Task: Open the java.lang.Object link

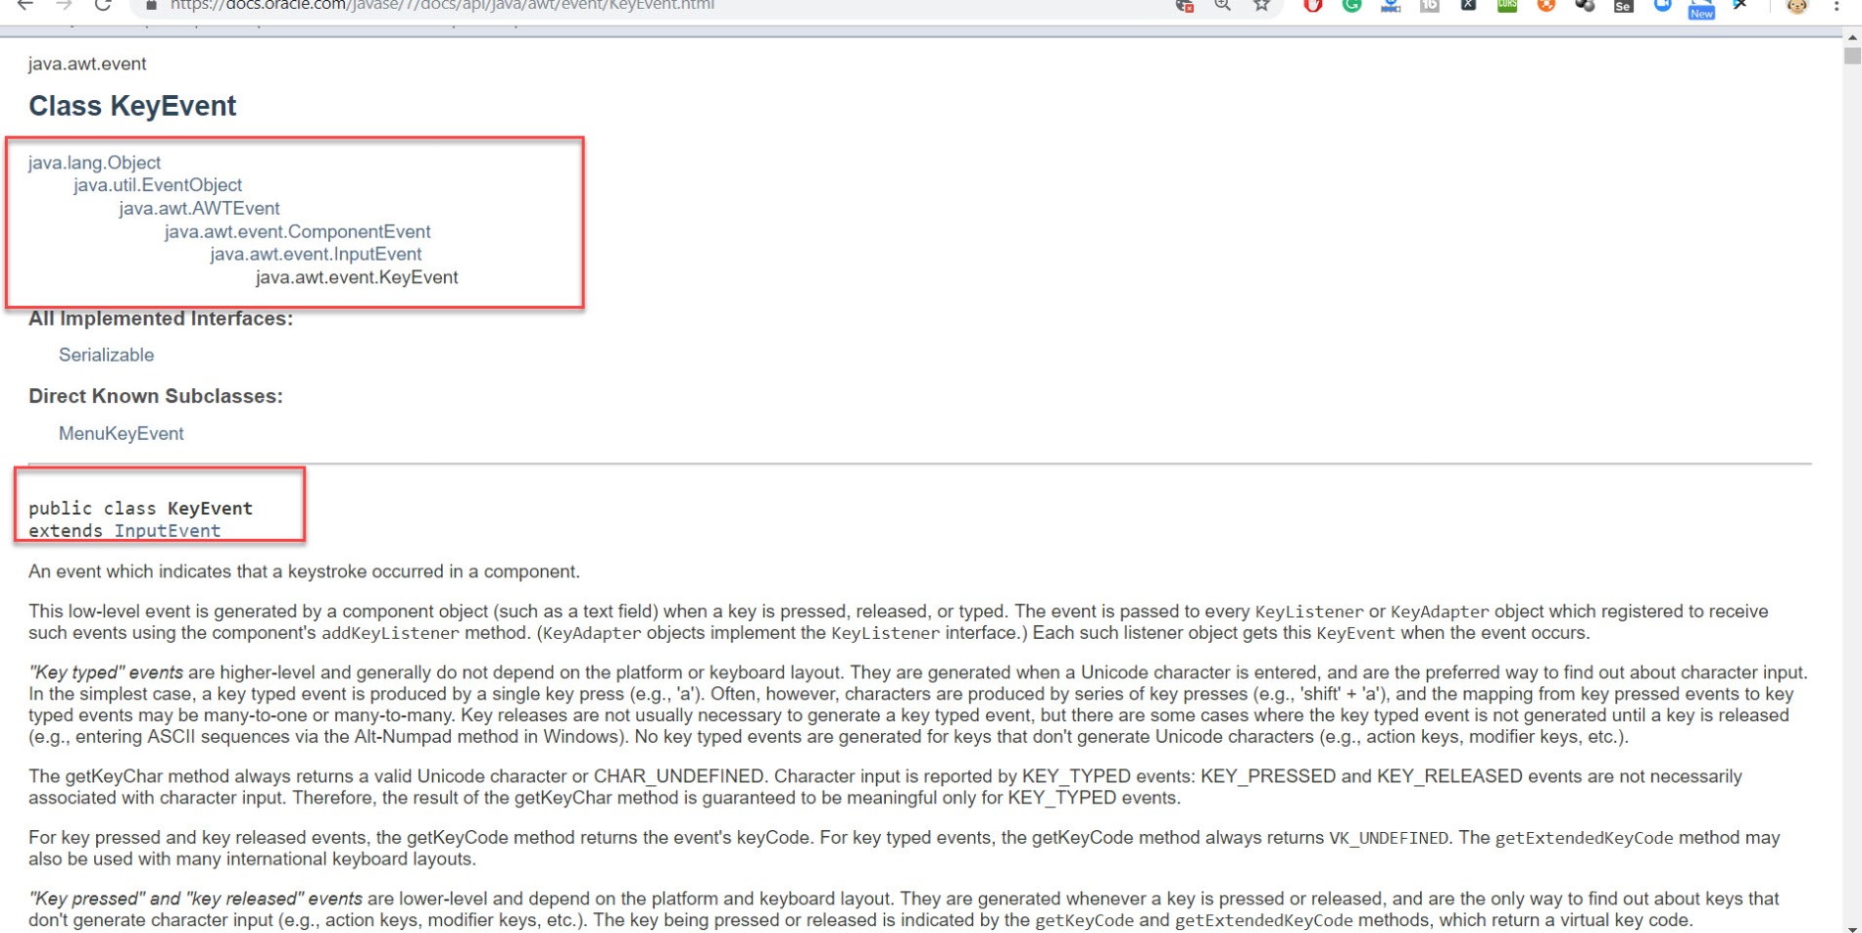Action: (x=94, y=163)
